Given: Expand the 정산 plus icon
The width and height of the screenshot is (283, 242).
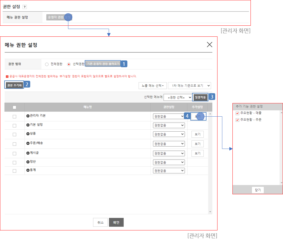Looking at the screenshot, I should [28, 162].
